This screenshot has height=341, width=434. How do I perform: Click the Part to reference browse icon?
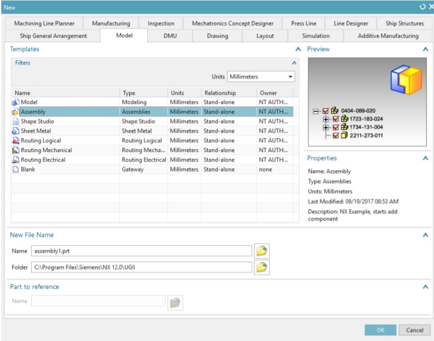[x=175, y=303]
